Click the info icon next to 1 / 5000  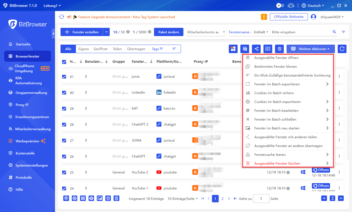click(150, 32)
